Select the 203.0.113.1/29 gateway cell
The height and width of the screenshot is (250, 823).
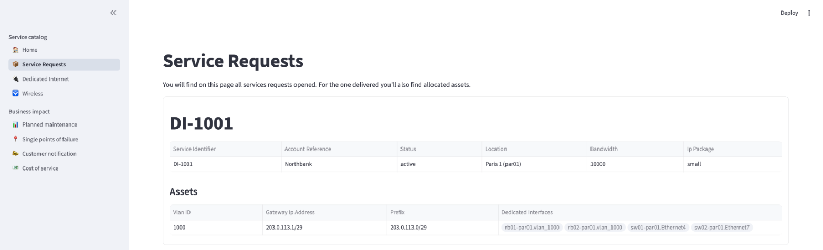[x=324, y=228]
